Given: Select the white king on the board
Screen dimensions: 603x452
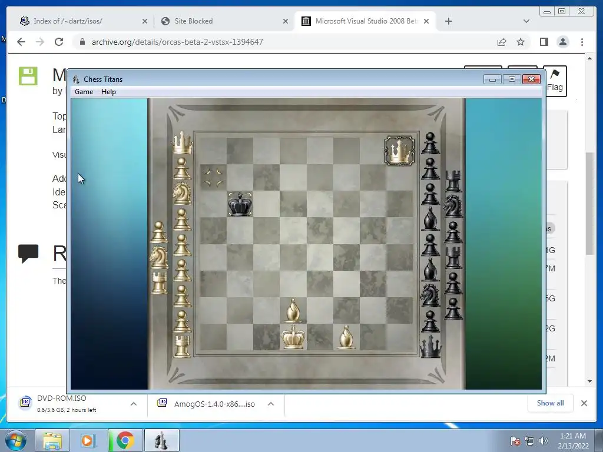Looking at the screenshot, I should [x=293, y=337].
